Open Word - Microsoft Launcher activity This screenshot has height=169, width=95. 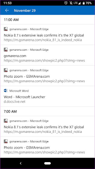point(47,96)
